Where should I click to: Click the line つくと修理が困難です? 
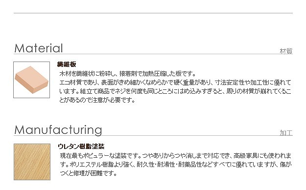click(x=88, y=173)
